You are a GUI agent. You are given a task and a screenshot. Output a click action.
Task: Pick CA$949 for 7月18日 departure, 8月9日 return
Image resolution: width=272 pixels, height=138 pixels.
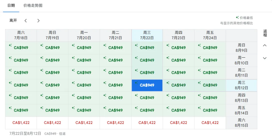click(21, 48)
